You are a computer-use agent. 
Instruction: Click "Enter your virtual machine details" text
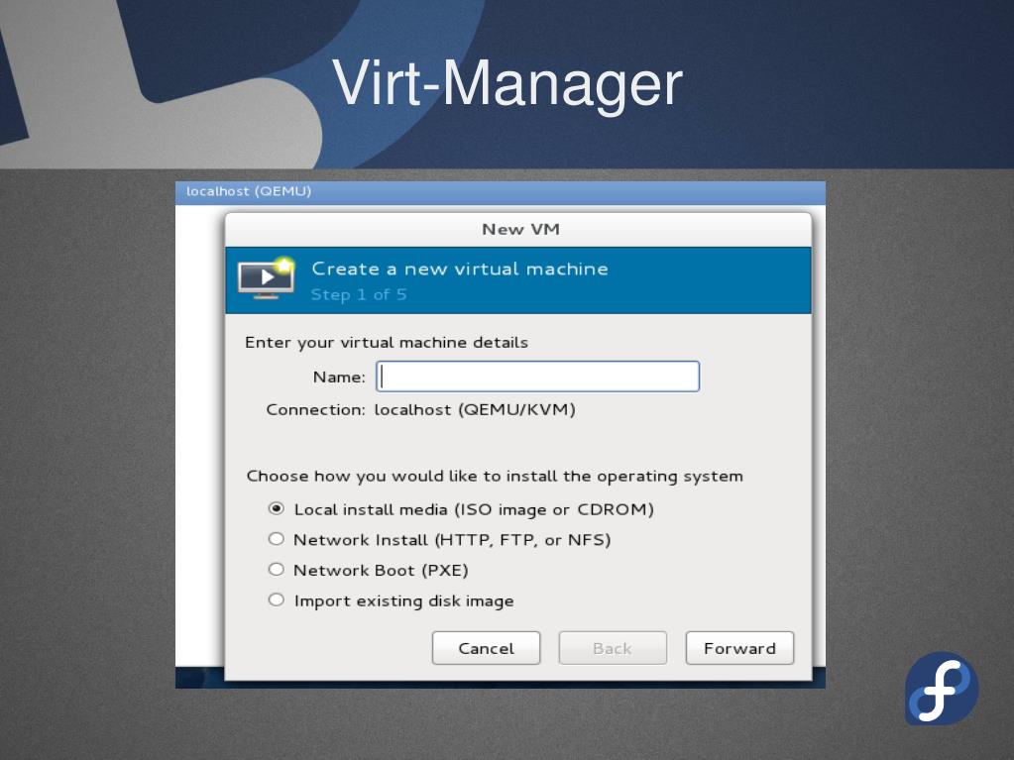coord(386,343)
